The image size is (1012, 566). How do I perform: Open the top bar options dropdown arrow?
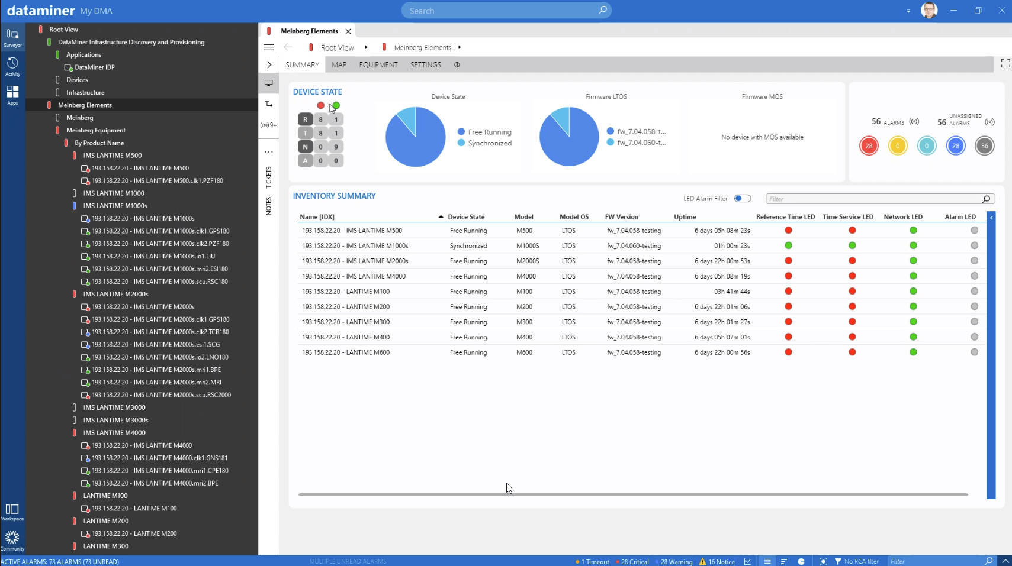click(908, 11)
